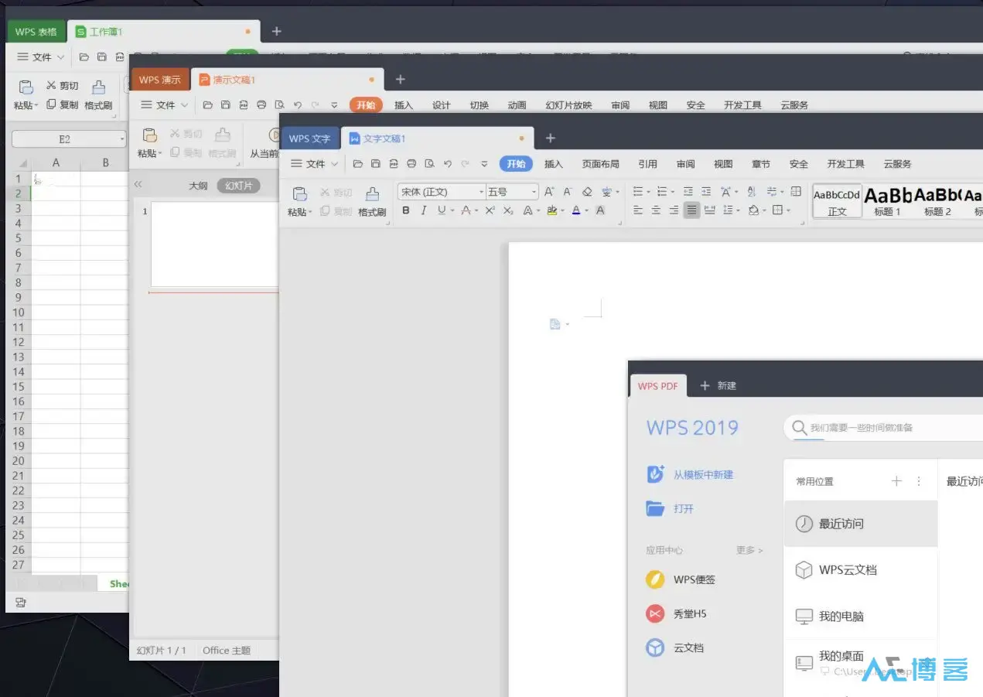Screen dimensions: 983x697
Task: Open cell name box dropdown E2
Action: tap(122, 139)
